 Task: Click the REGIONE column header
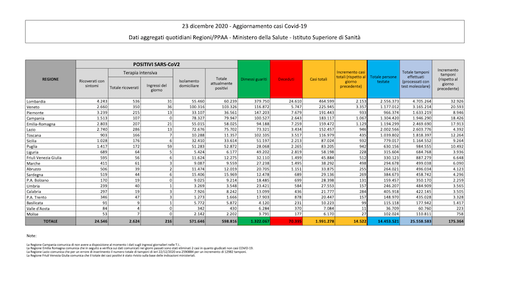[x=51, y=79]
